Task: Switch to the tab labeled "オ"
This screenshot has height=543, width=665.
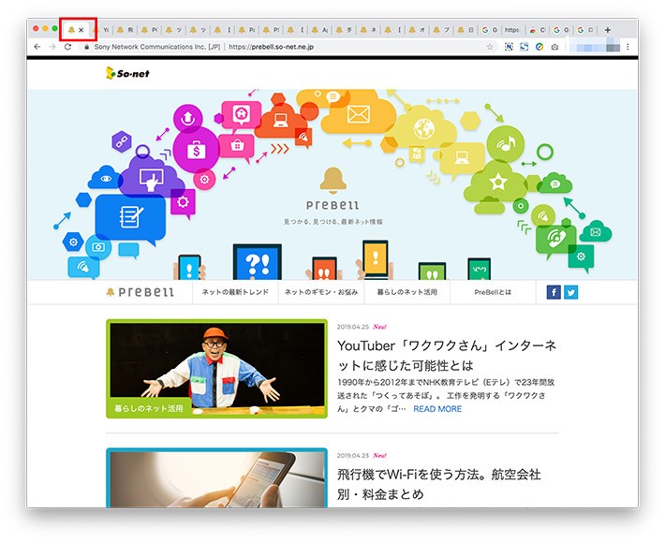Action: click(x=418, y=30)
